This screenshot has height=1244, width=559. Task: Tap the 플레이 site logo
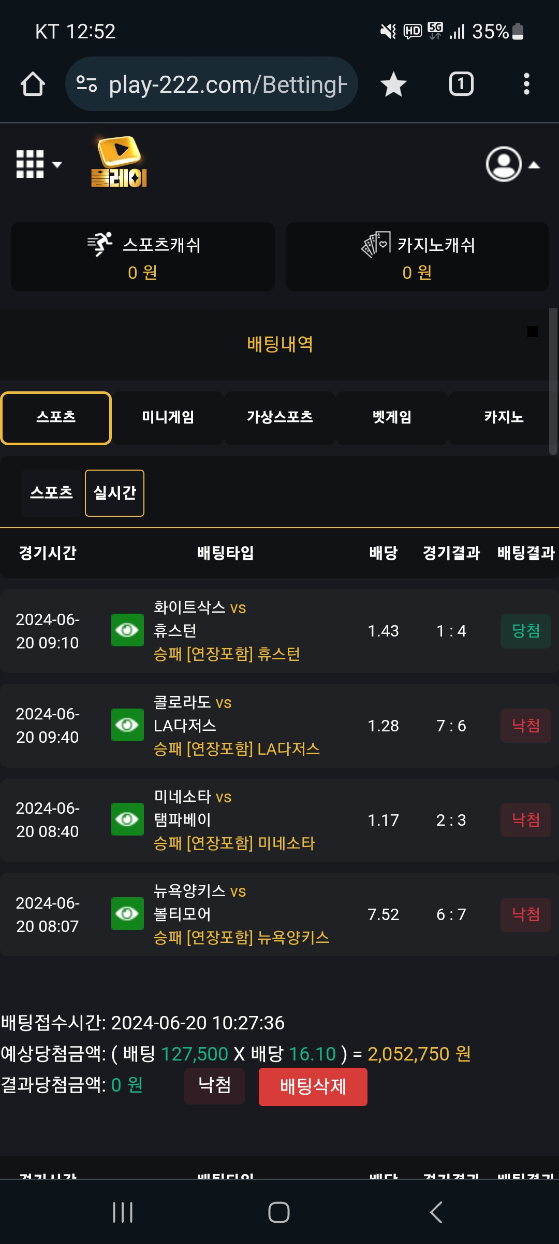click(x=119, y=161)
